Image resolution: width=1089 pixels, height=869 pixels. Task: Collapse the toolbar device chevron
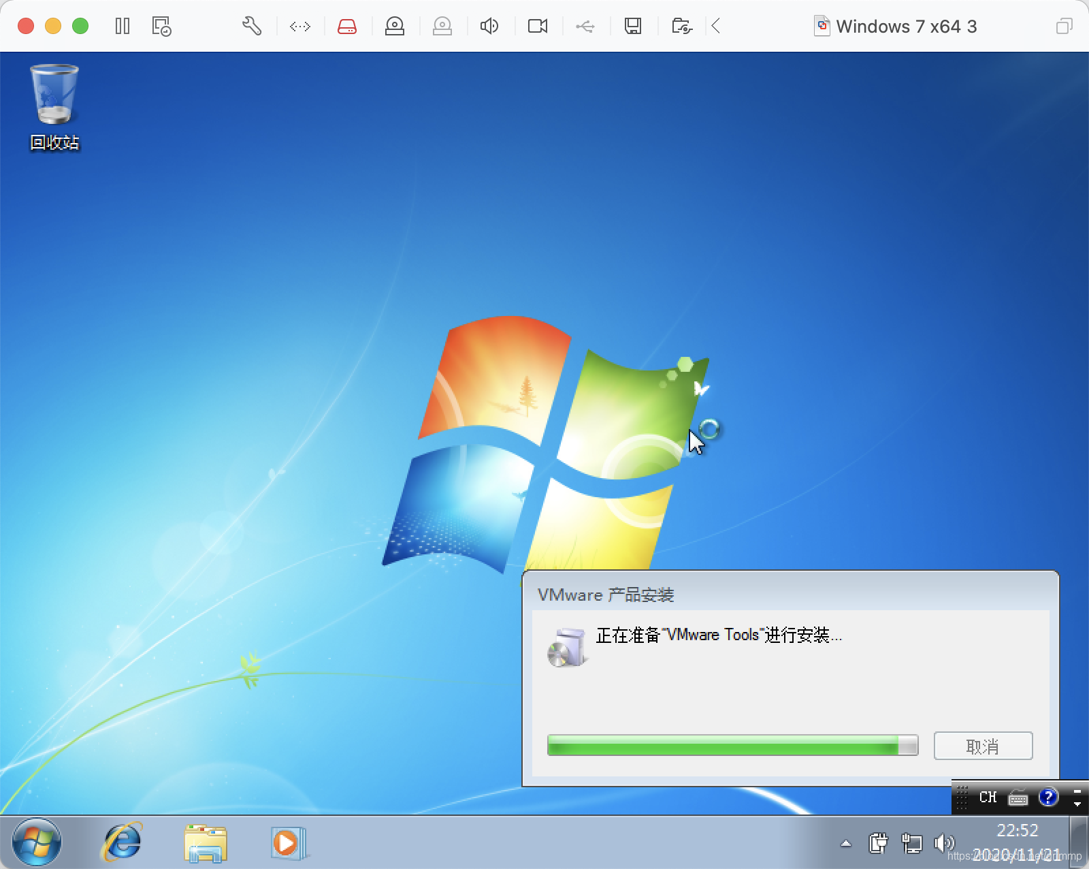715,27
